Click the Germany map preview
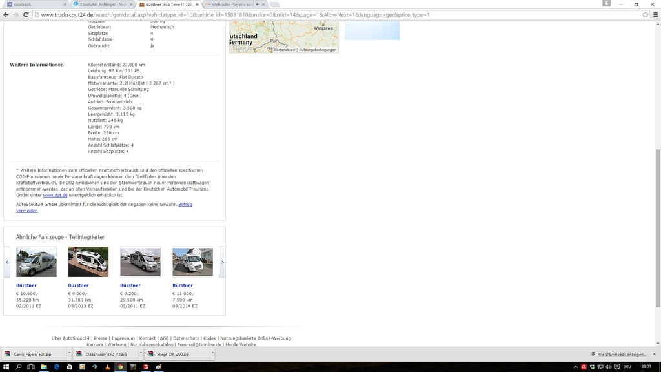 [x=283, y=37]
